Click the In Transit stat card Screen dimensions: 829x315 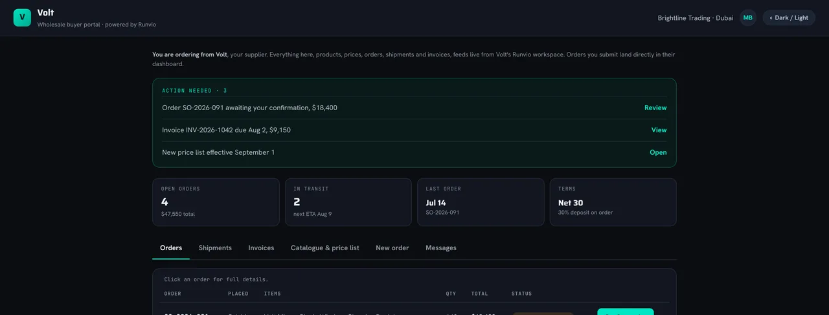[348, 202]
